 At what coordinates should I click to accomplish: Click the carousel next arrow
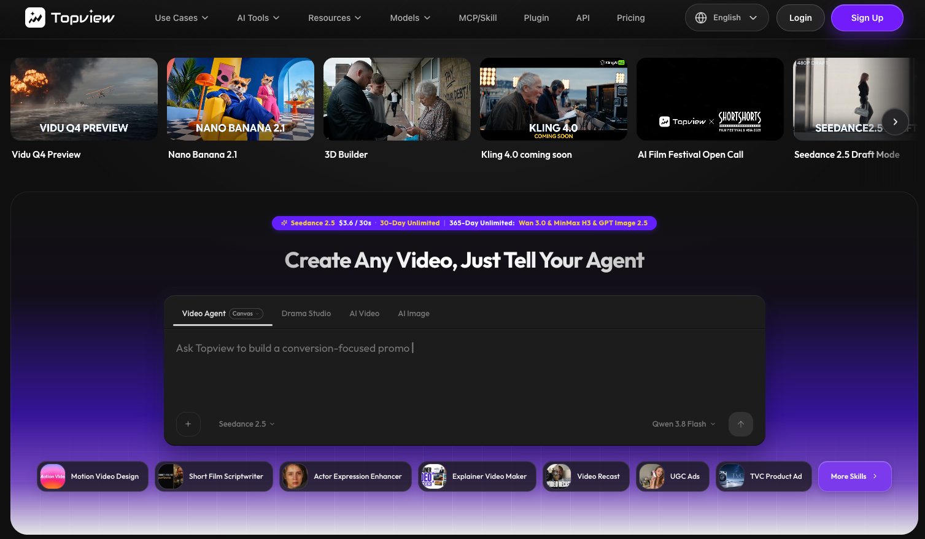click(x=895, y=122)
